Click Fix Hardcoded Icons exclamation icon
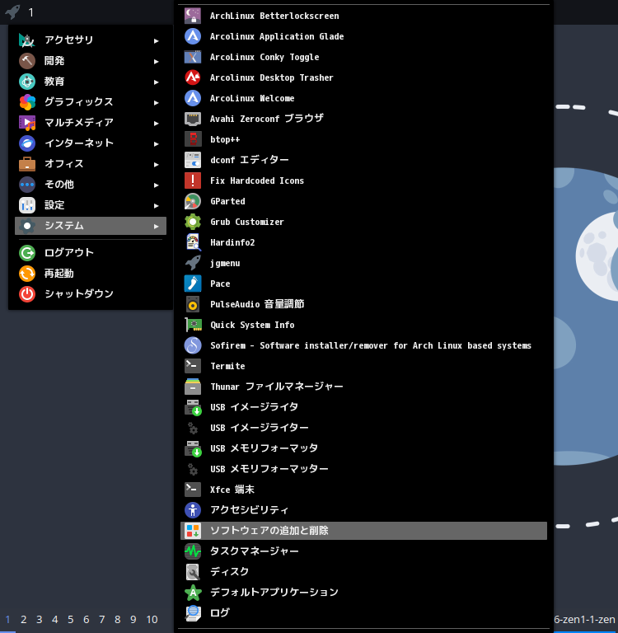The width and height of the screenshot is (618, 633). 193,181
